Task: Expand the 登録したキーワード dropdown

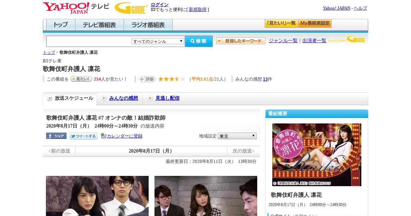Action: [x=241, y=41]
